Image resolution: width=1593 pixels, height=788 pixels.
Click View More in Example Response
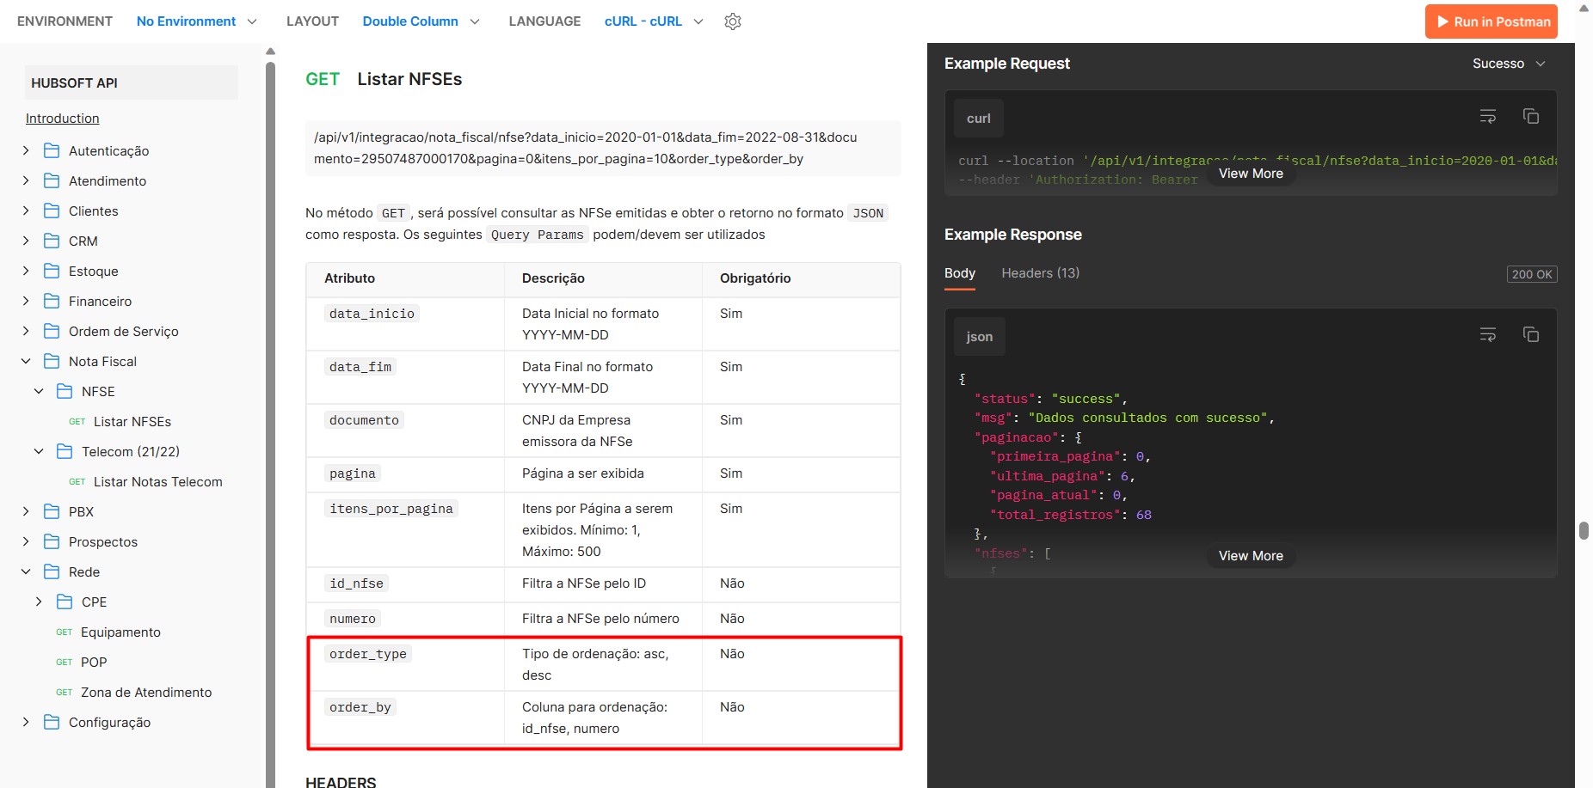point(1251,556)
